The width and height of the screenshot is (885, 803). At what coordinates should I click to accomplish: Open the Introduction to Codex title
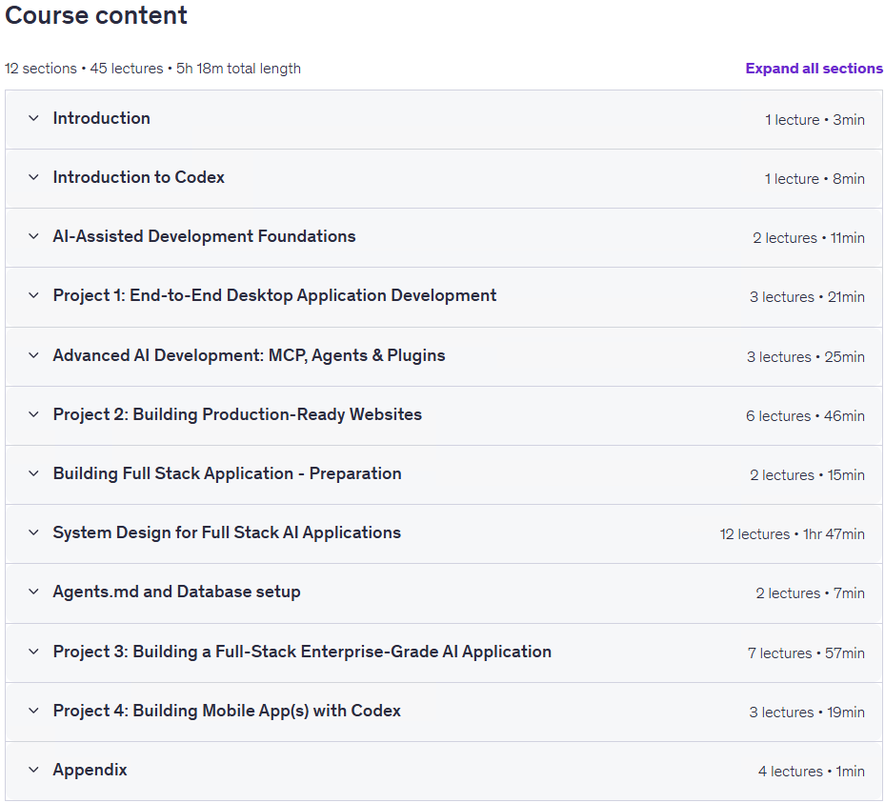(139, 177)
